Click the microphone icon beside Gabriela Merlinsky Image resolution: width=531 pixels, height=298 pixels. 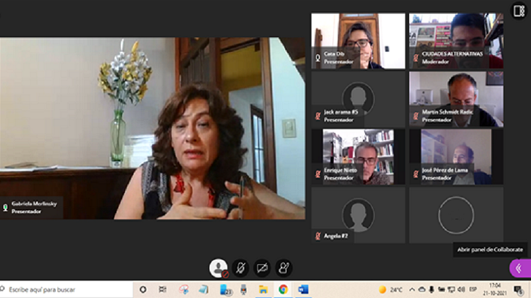[x=5, y=208]
